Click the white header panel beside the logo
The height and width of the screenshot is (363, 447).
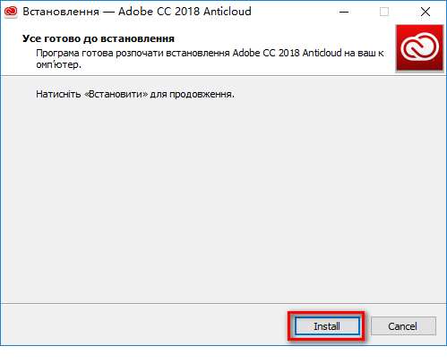click(197, 49)
